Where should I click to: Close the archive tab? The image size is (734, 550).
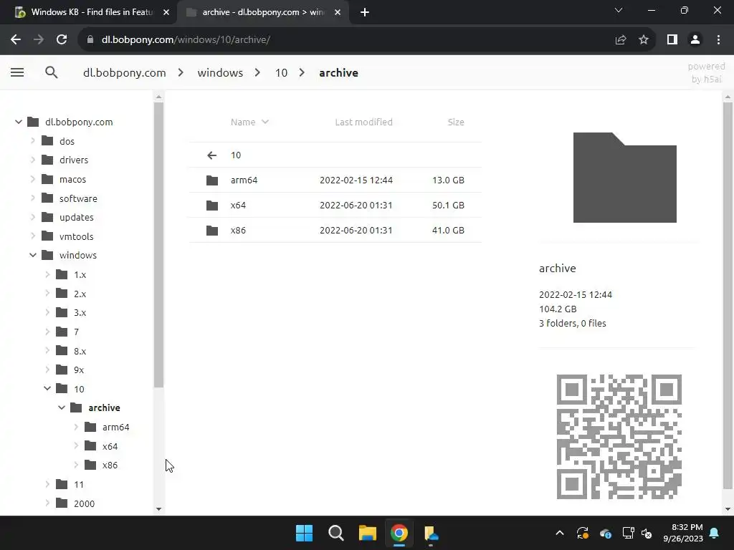point(338,12)
